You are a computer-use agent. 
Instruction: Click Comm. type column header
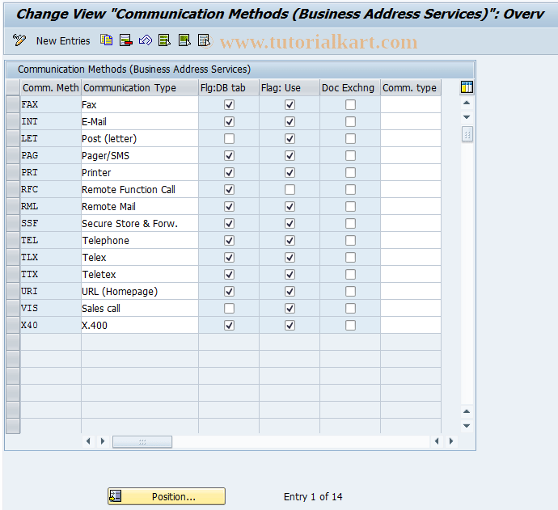coord(411,88)
